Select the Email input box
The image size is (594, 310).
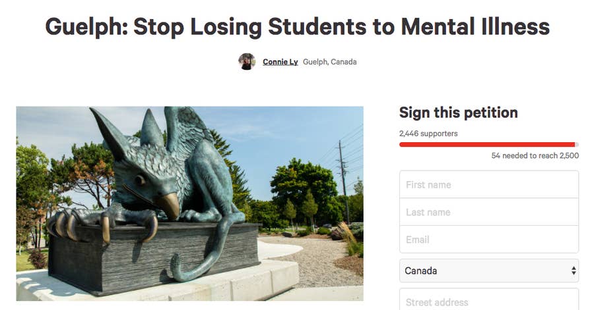click(488, 240)
